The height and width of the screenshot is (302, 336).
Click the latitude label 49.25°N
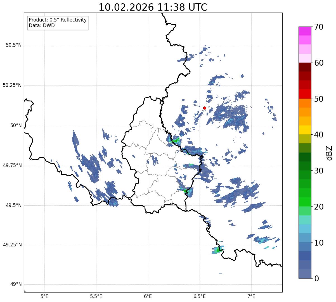pos(12,245)
